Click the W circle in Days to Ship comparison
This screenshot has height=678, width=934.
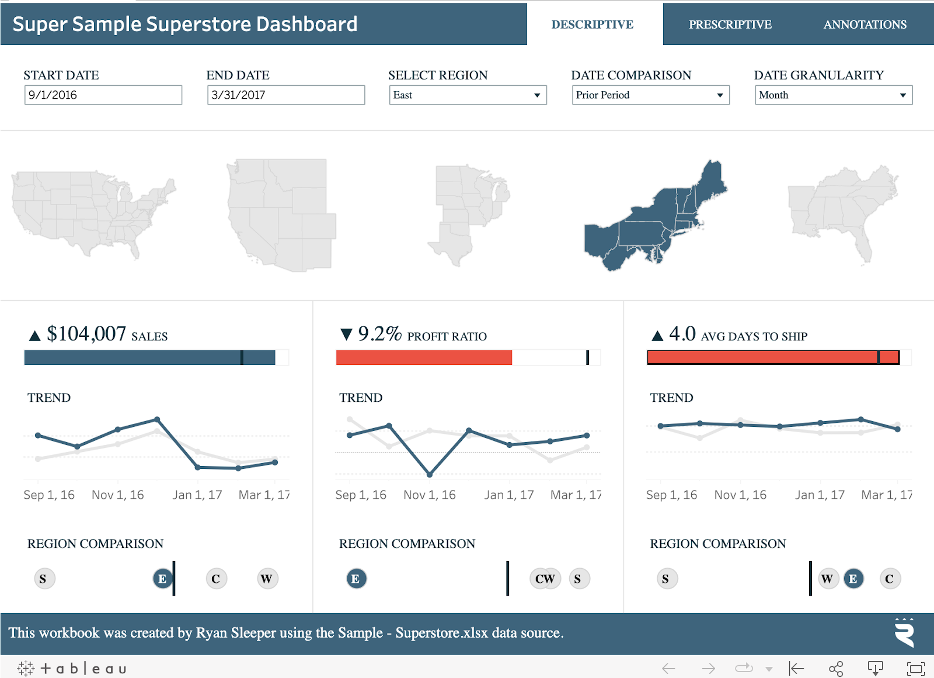827,579
